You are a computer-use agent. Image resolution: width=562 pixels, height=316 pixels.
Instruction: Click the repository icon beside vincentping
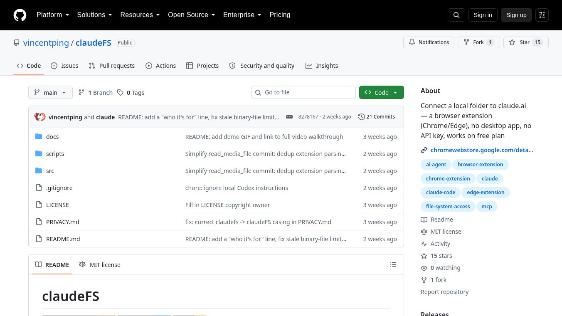17,43
